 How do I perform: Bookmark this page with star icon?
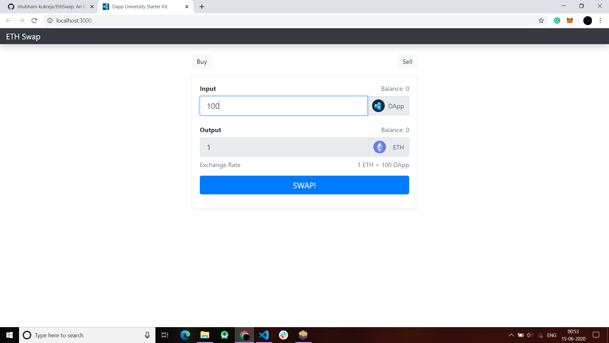pos(541,21)
